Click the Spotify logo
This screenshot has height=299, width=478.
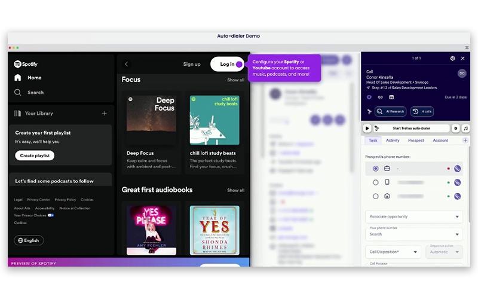pyautogui.click(x=26, y=64)
